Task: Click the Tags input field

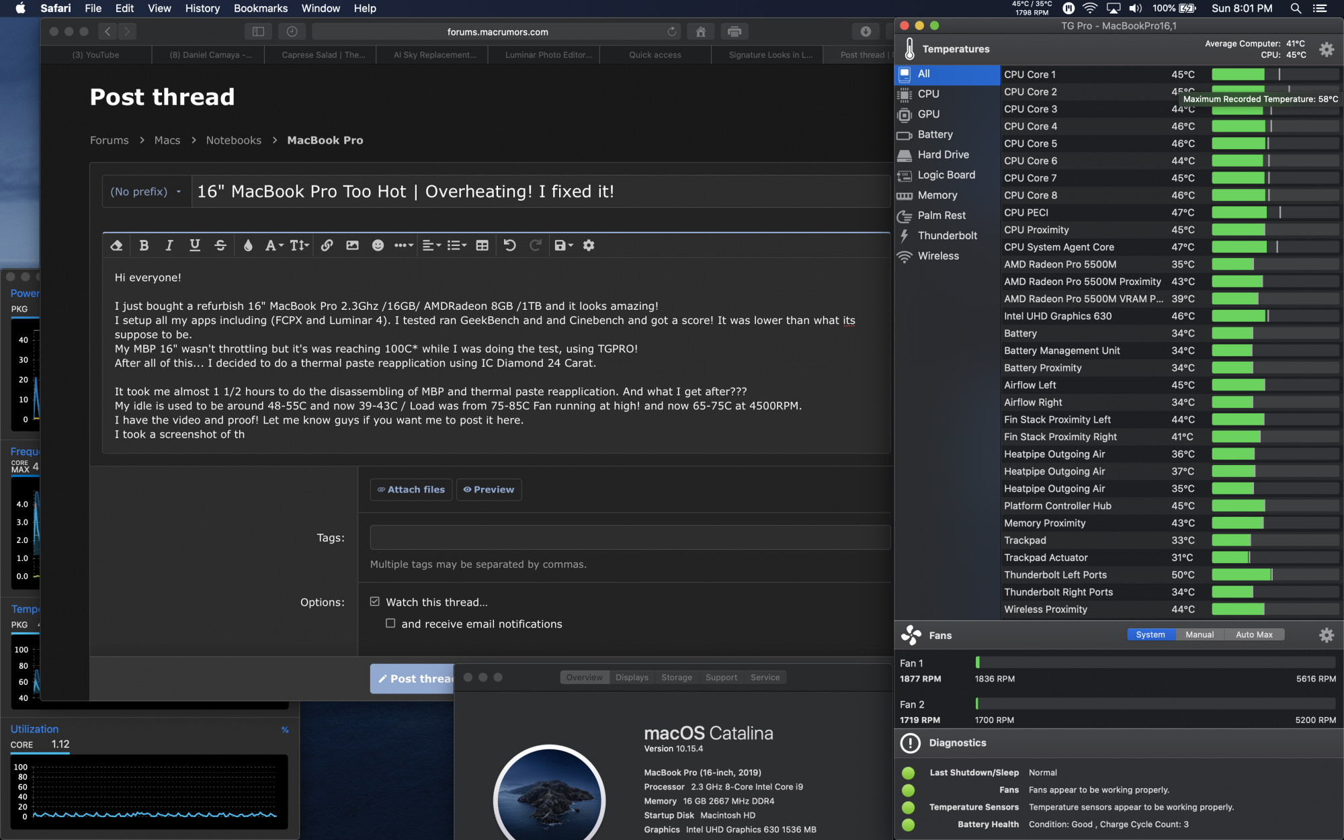Action: tap(630, 538)
